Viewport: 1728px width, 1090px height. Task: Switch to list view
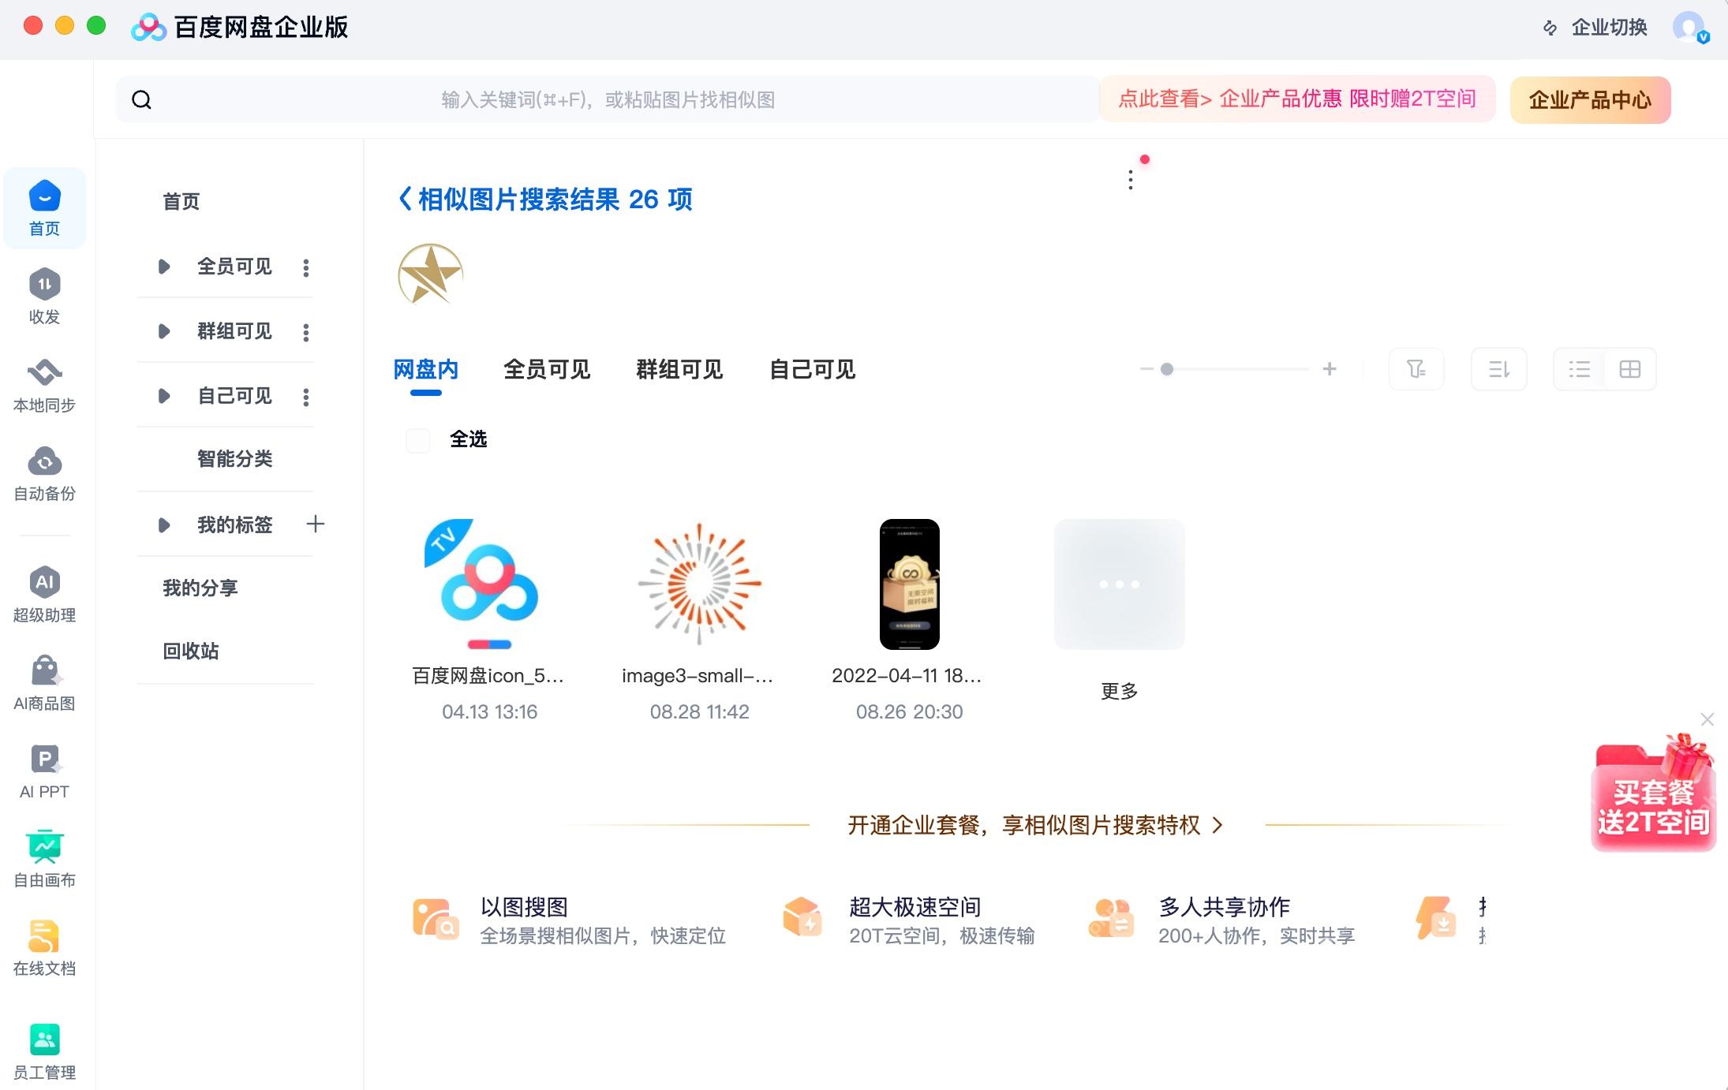pos(1580,369)
